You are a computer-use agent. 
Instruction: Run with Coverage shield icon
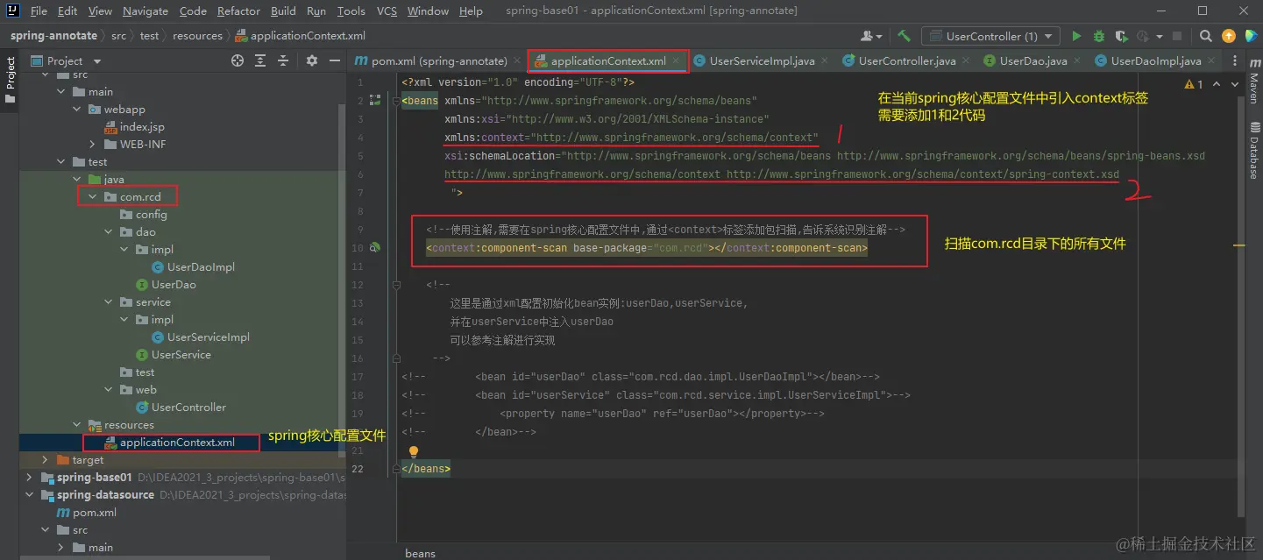coord(1121,36)
